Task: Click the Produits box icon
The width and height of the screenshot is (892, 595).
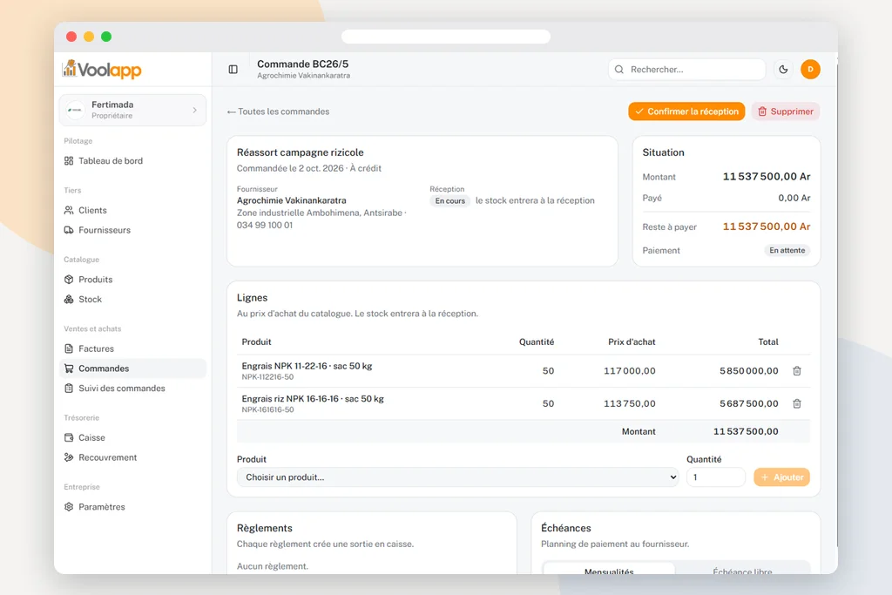Action: 69,280
